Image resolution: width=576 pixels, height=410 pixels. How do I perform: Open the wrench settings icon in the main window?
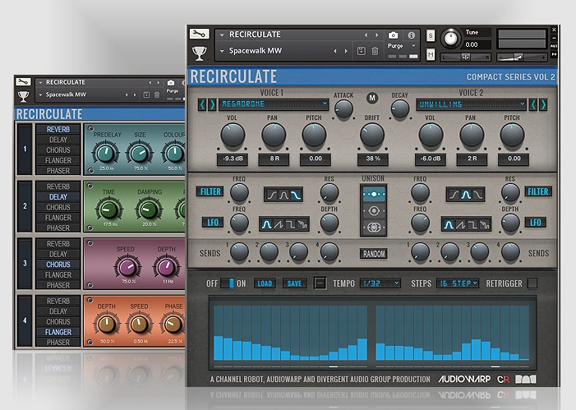coord(199,35)
